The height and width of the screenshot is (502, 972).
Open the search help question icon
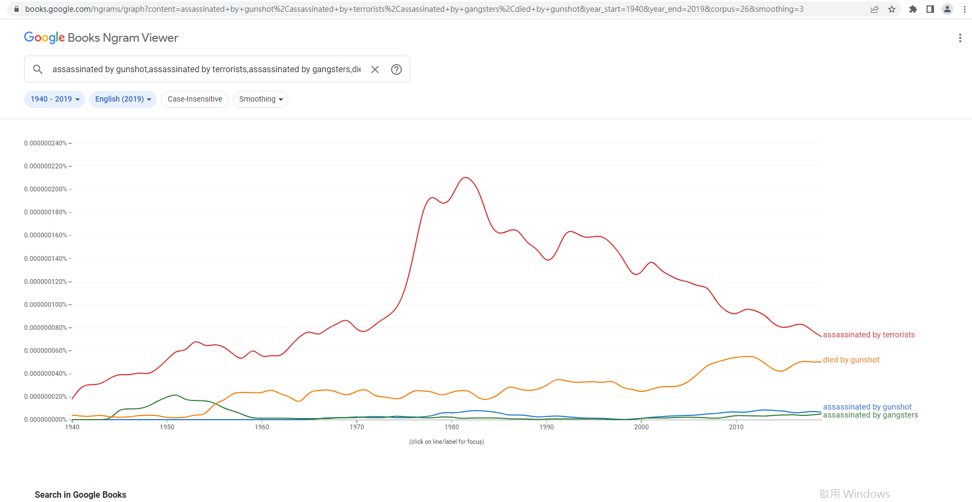tap(396, 69)
